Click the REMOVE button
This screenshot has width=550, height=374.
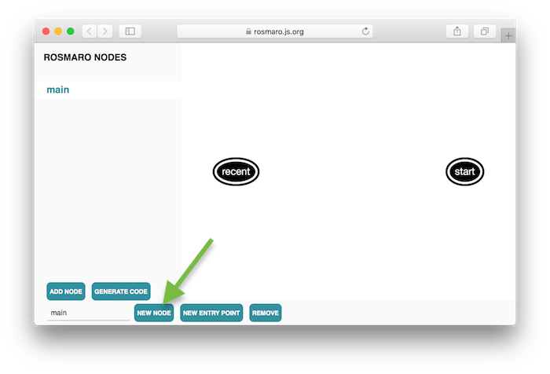click(266, 313)
